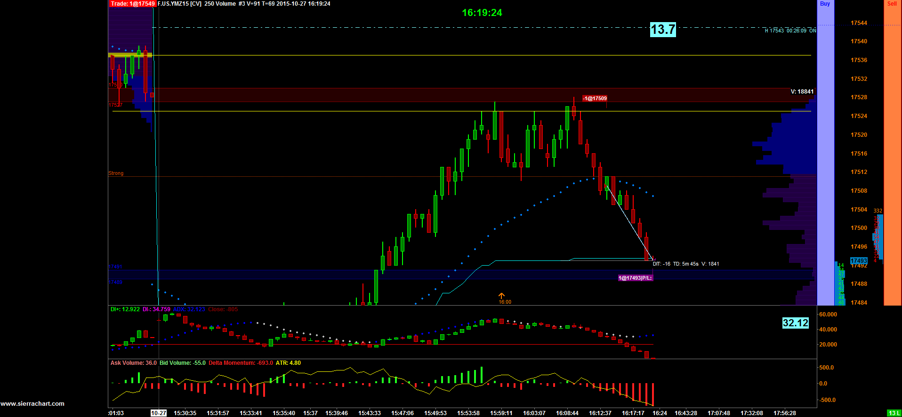Click the 16:12:37 time axis label
The image size is (902, 417).
point(600,413)
